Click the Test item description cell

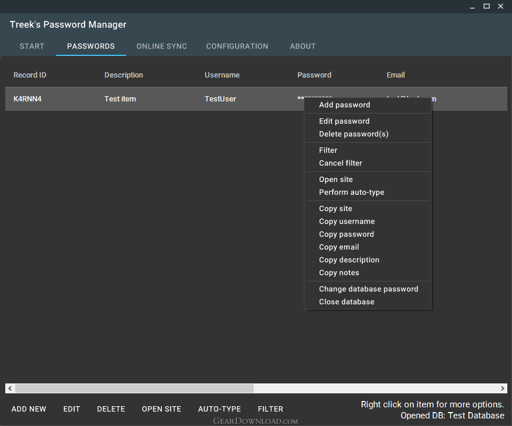(x=120, y=99)
